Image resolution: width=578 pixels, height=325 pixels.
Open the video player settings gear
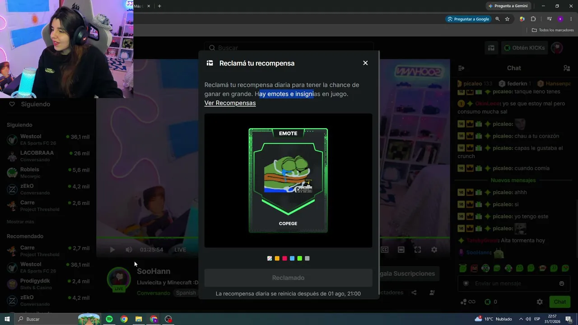tap(434, 250)
